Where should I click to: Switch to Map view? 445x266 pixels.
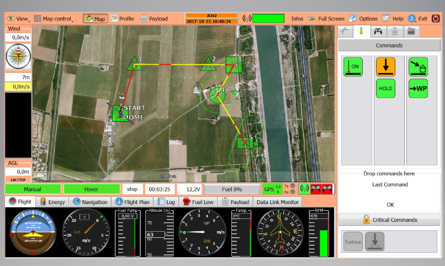[x=96, y=19]
